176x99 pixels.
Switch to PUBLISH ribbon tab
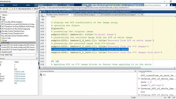point(55,5)
